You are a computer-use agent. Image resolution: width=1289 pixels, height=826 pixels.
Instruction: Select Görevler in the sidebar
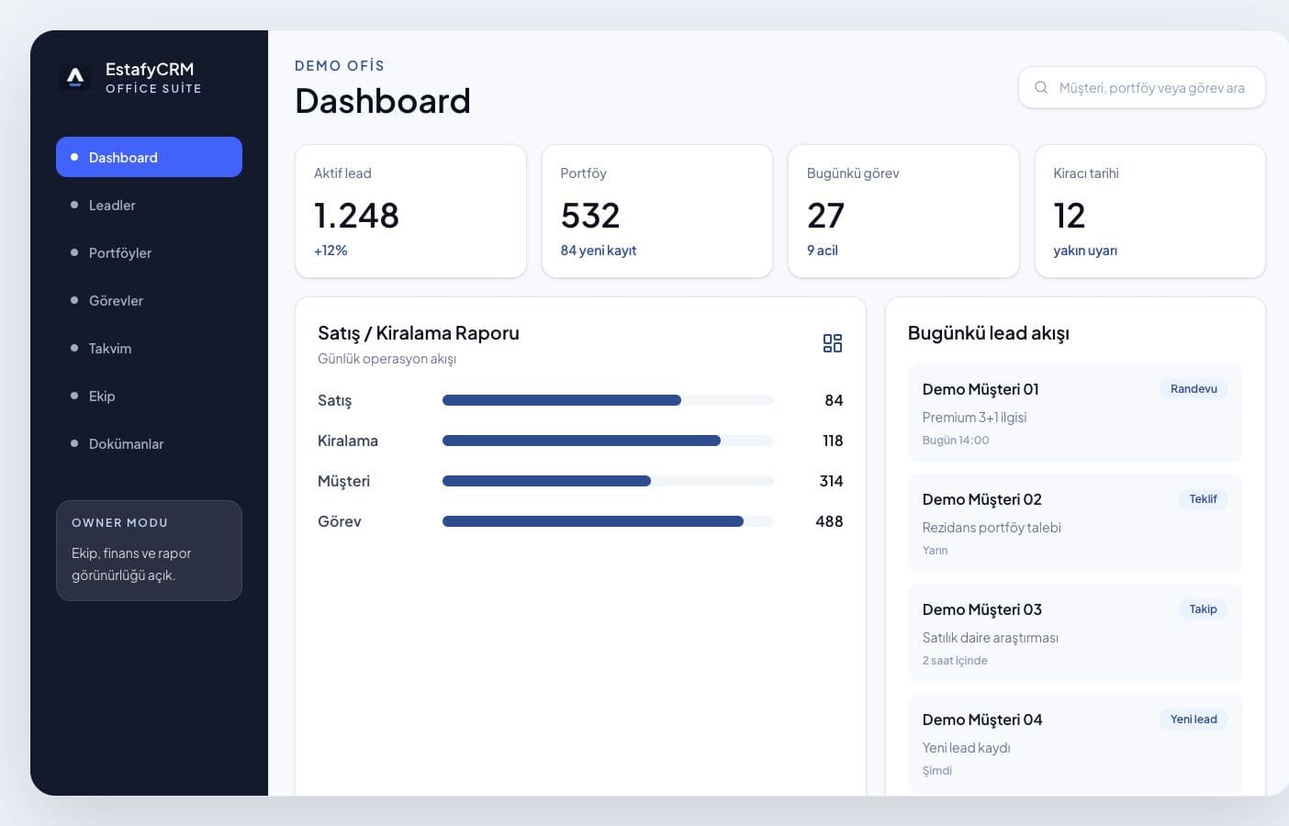(x=149, y=300)
